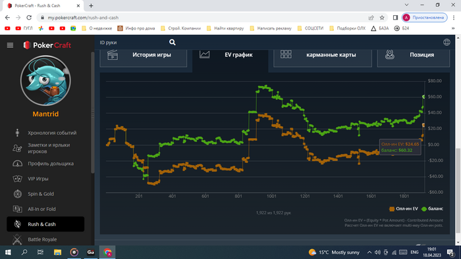461x259 pixels.
Task: Click the gauge icon beside Профиль дольщика
Action: pyautogui.click(x=17, y=164)
